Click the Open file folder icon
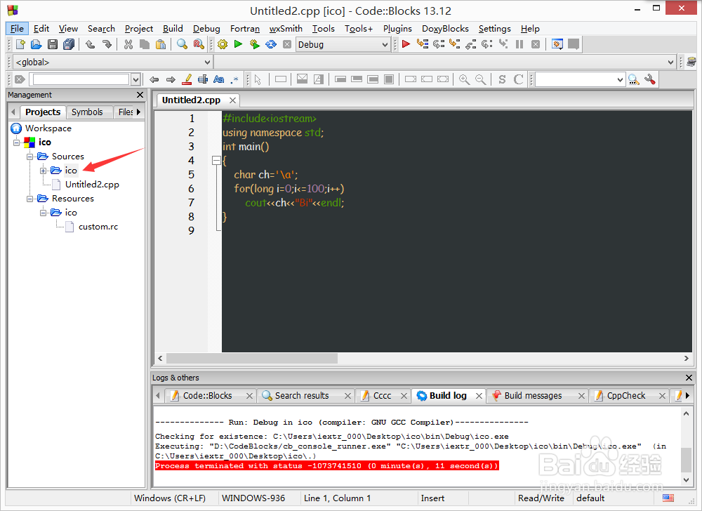This screenshot has height=511, width=702. pyautogui.click(x=37, y=44)
